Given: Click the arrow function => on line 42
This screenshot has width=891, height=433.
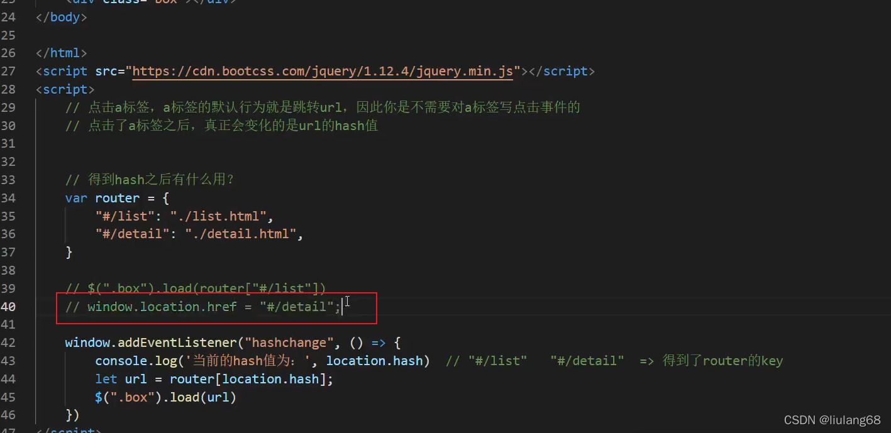Looking at the screenshot, I should (379, 343).
